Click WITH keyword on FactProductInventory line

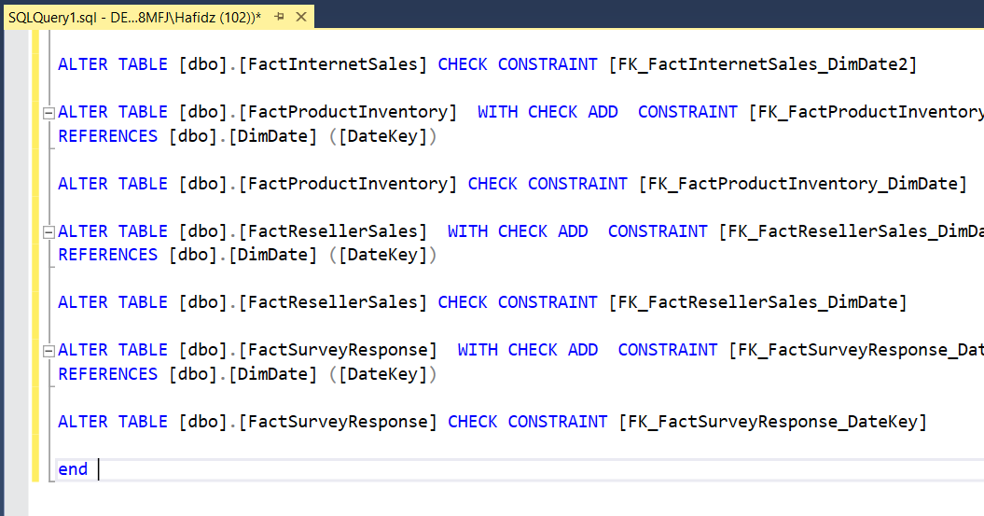[x=497, y=112]
